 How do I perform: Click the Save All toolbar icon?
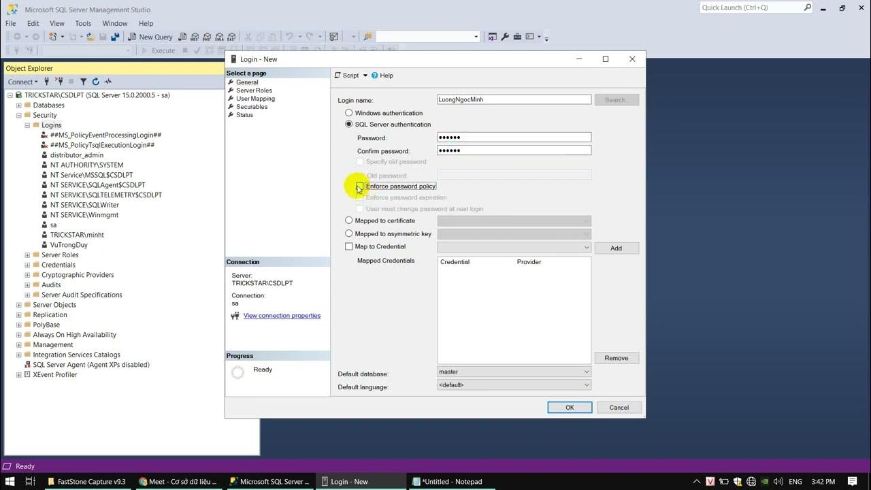[115, 37]
